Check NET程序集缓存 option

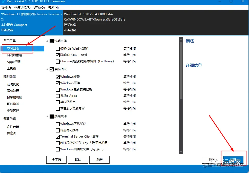pyautogui.click(x=58, y=143)
